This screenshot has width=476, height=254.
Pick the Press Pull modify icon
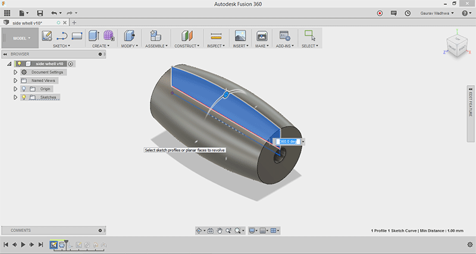pyautogui.click(x=129, y=36)
